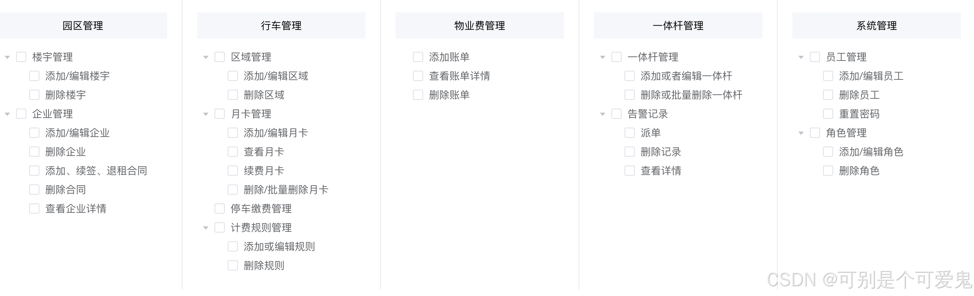This screenshot has width=974, height=296.
Task: Select the 派单 checkbox under 告警记录
Action: pos(630,133)
